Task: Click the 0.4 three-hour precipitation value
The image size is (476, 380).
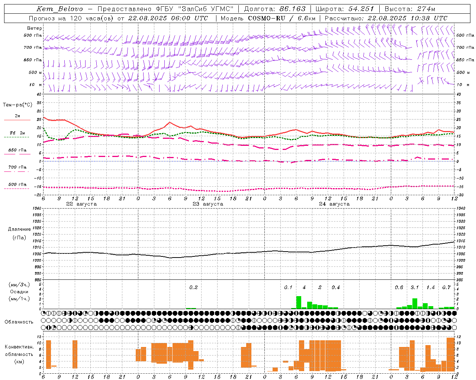Action: coord(336,287)
